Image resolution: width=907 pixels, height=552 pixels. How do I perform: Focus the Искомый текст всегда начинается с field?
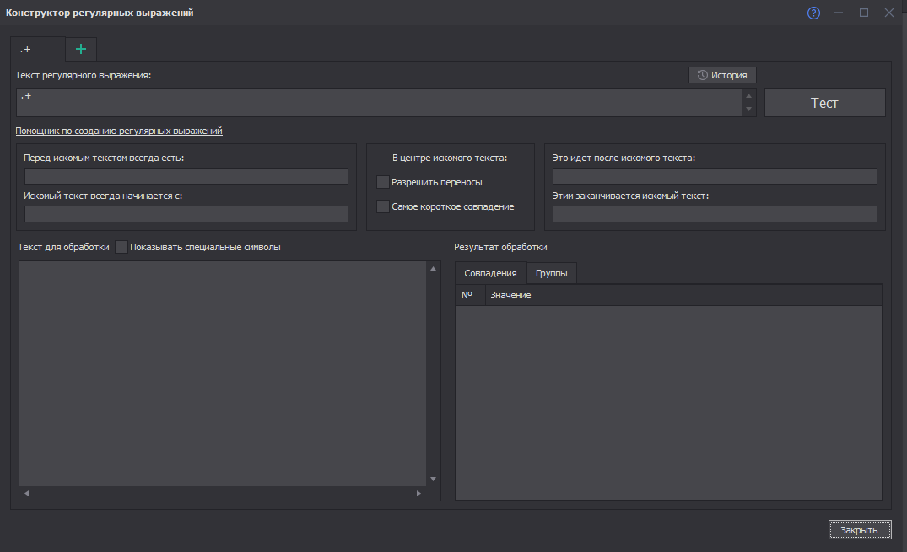(x=186, y=214)
